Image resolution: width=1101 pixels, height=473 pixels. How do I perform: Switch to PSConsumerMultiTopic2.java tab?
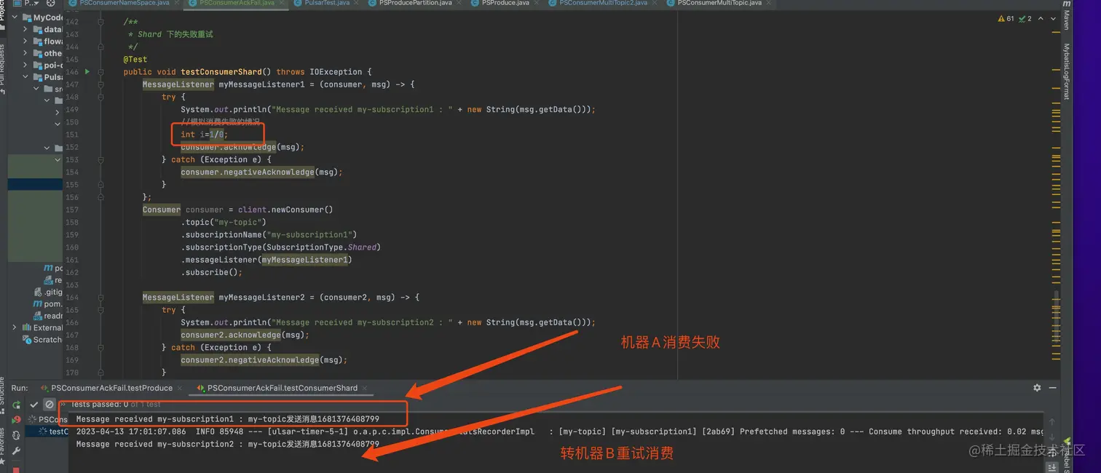[603, 3]
